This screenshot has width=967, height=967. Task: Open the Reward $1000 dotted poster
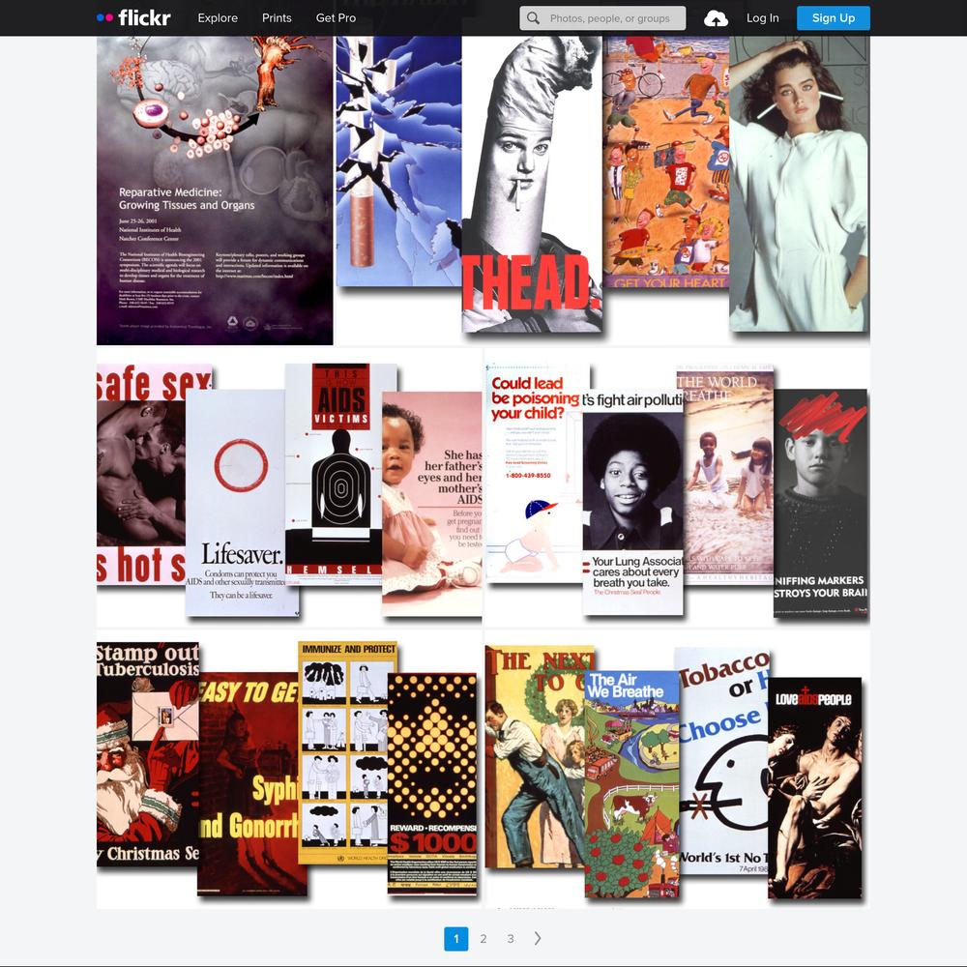coord(432,783)
